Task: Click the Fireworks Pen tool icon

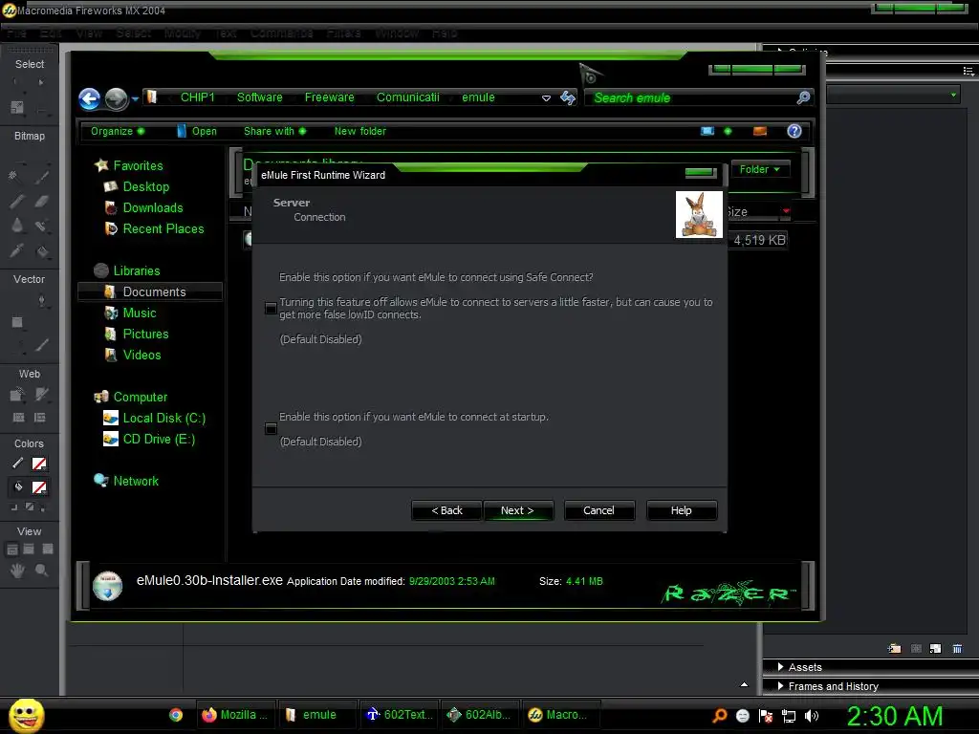Action: (41, 301)
